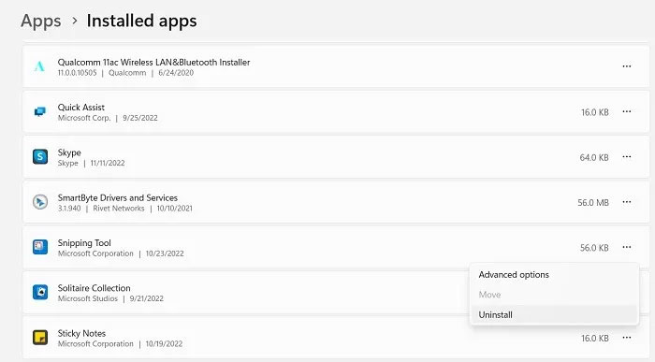Click the 6/24/2020 install date
The height and width of the screenshot is (362, 655).
(x=176, y=73)
